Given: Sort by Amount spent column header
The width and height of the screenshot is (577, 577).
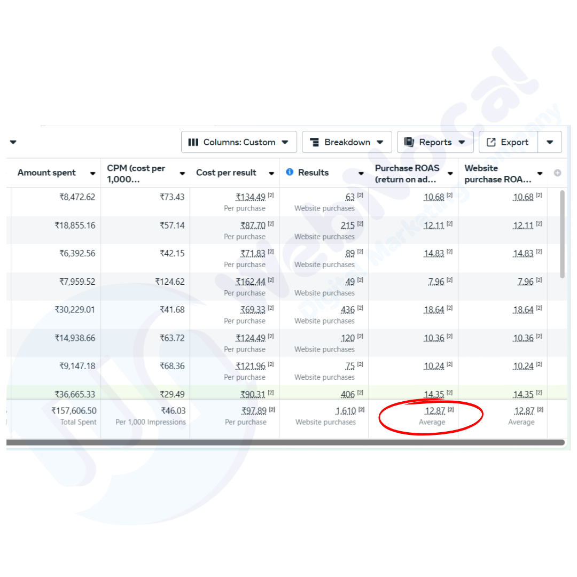Looking at the screenshot, I should (x=47, y=173).
